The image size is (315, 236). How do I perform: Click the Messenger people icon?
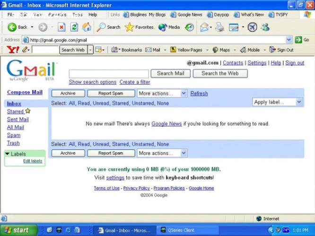coord(265,27)
